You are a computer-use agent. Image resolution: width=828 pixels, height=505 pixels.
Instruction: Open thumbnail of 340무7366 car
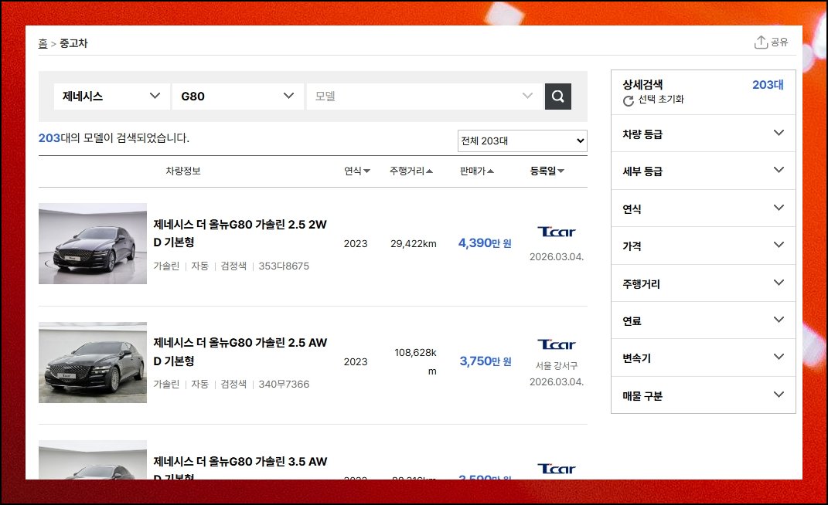point(93,362)
